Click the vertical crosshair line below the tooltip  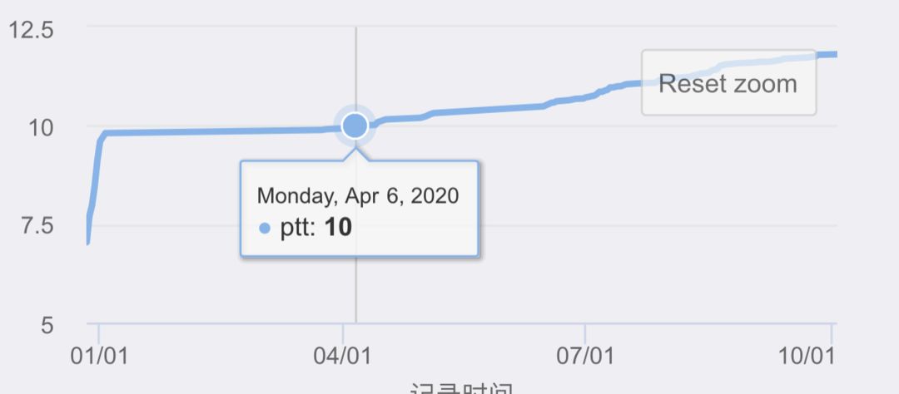356,290
